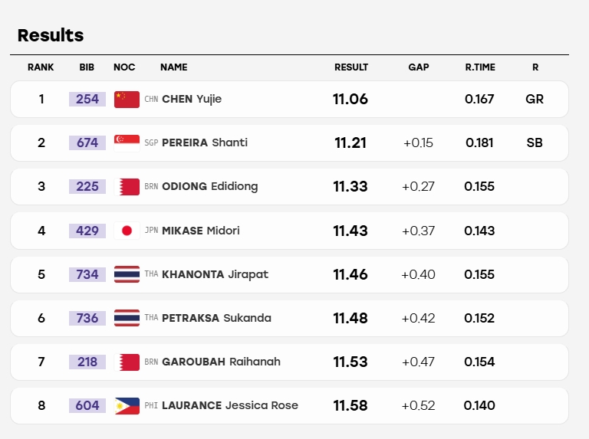Click the Thailand flag beside KHANONTA Jirapat
589x439 pixels.
[127, 274]
